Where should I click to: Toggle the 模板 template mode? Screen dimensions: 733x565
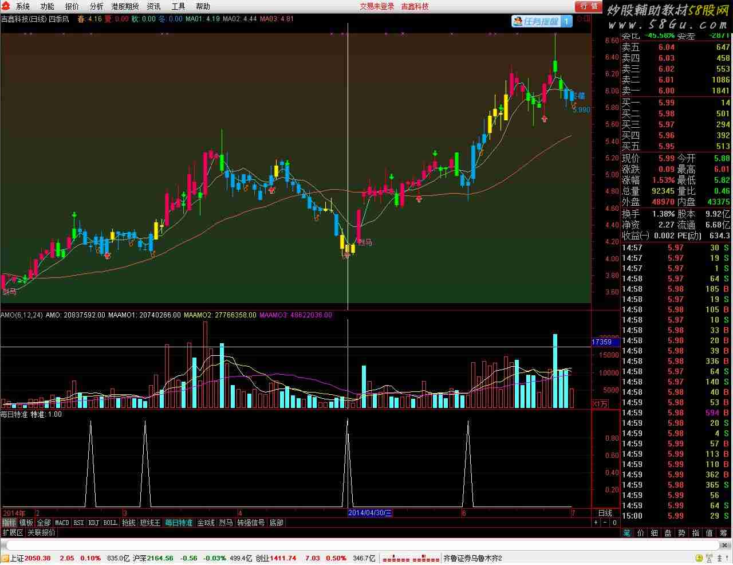pos(26,523)
